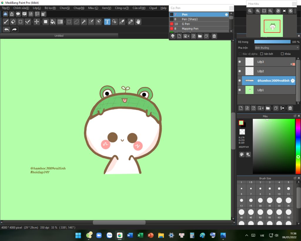
Task: Switch to the Hand tool
Action: [x=138, y=22]
